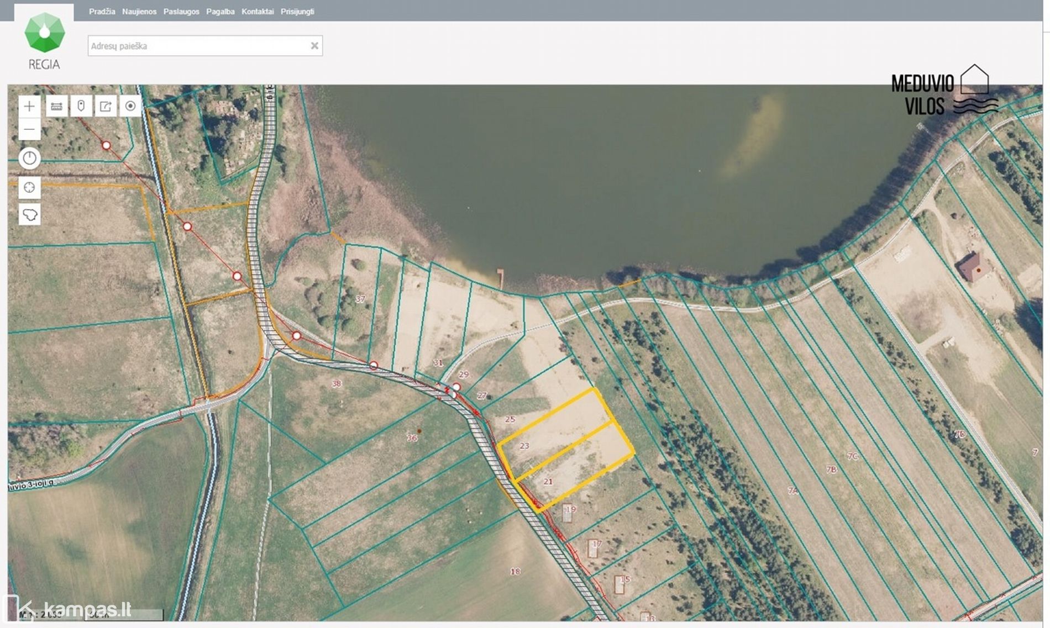Open the distance measure ruler tool
The height and width of the screenshot is (628, 1050).
tap(56, 106)
